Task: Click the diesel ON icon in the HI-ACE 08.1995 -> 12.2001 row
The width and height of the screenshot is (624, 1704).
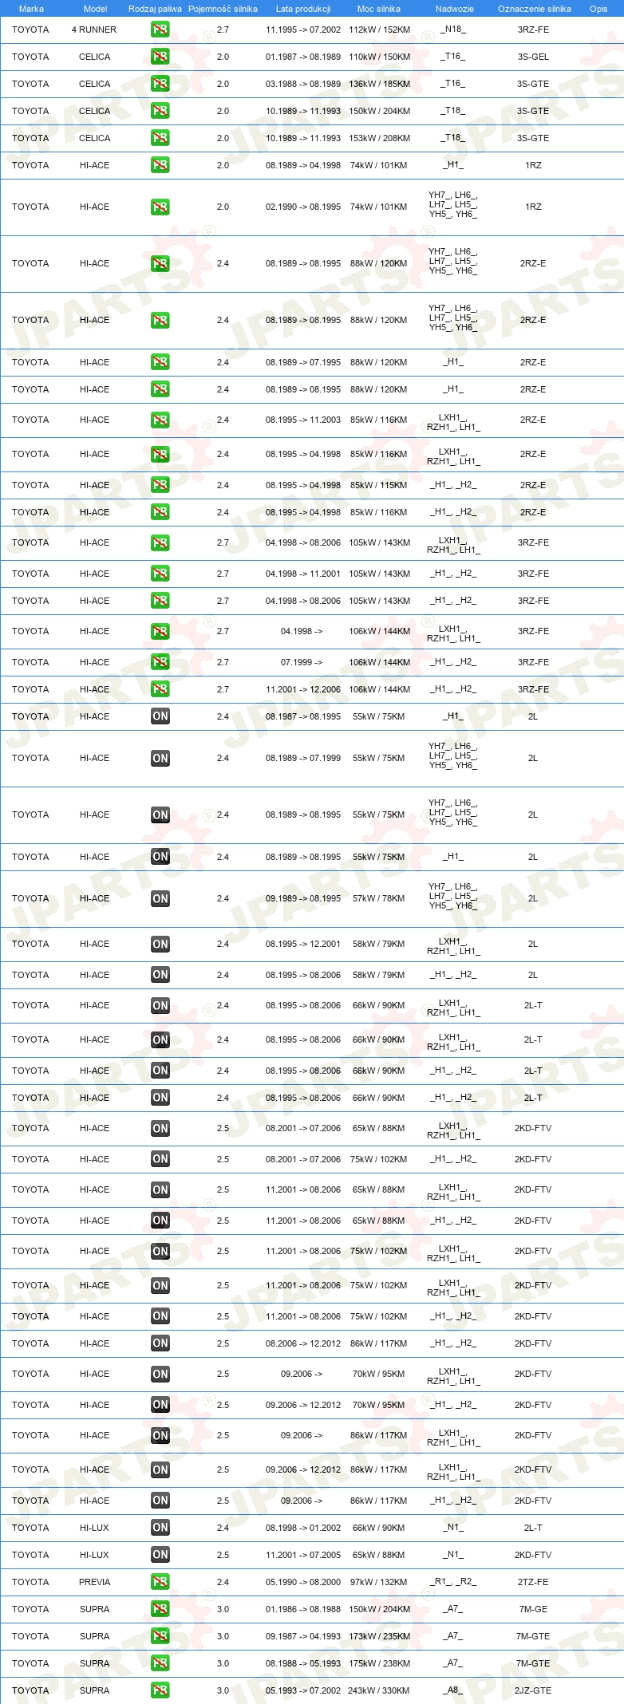Action: tap(160, 944)
